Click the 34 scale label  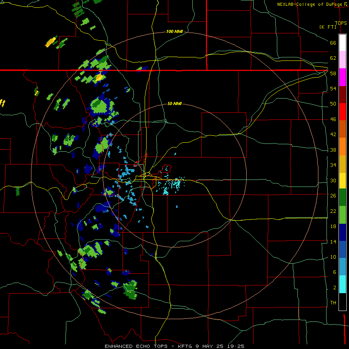(333, 165)
